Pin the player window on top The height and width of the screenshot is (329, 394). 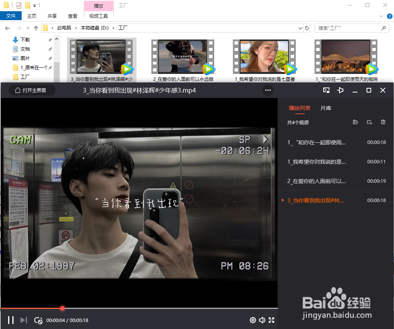(340, 90)
